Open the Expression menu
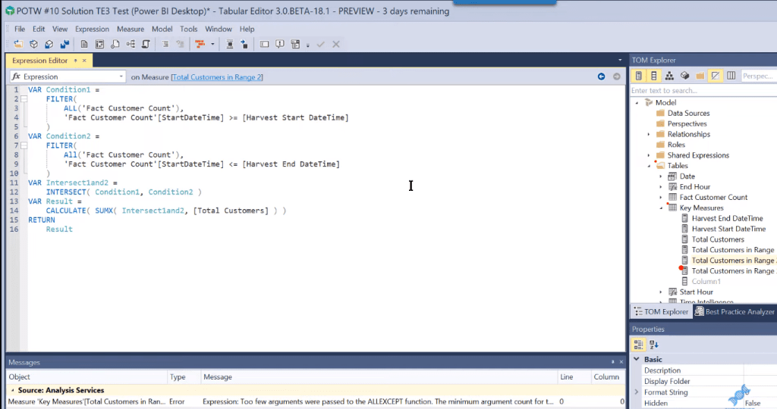 tap(92, 30)
